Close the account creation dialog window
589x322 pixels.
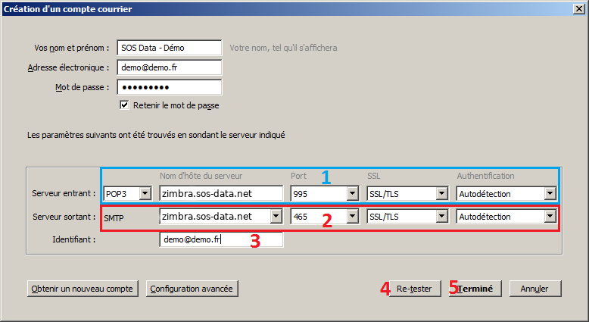pos(578,8)
